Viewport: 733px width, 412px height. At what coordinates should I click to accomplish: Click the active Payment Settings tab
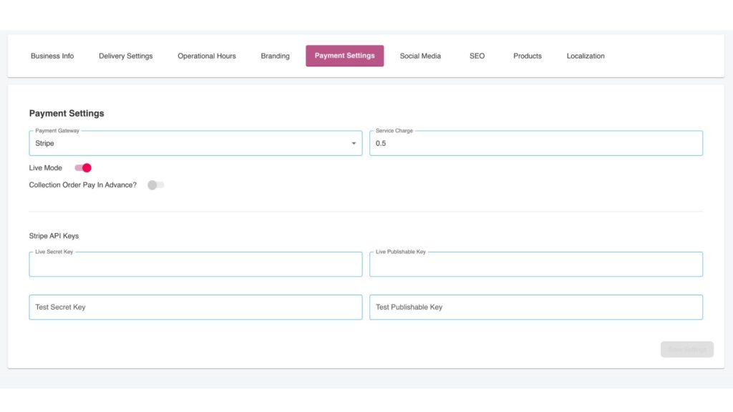[x=344, y=56]
